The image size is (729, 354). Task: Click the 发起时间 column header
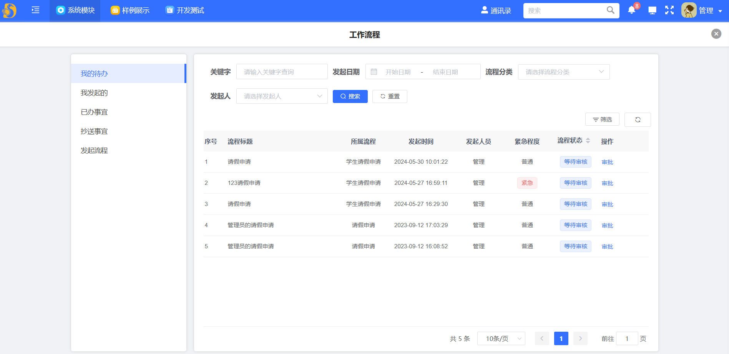point(421,141)
